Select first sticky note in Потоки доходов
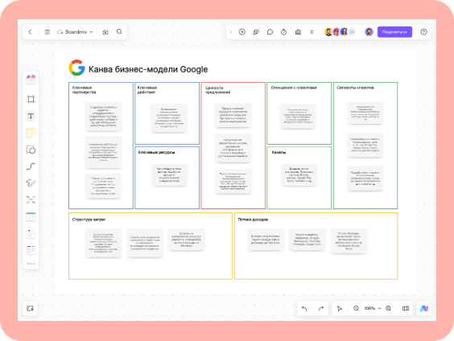Screen dimensions: 454x341 click(266, 240)
